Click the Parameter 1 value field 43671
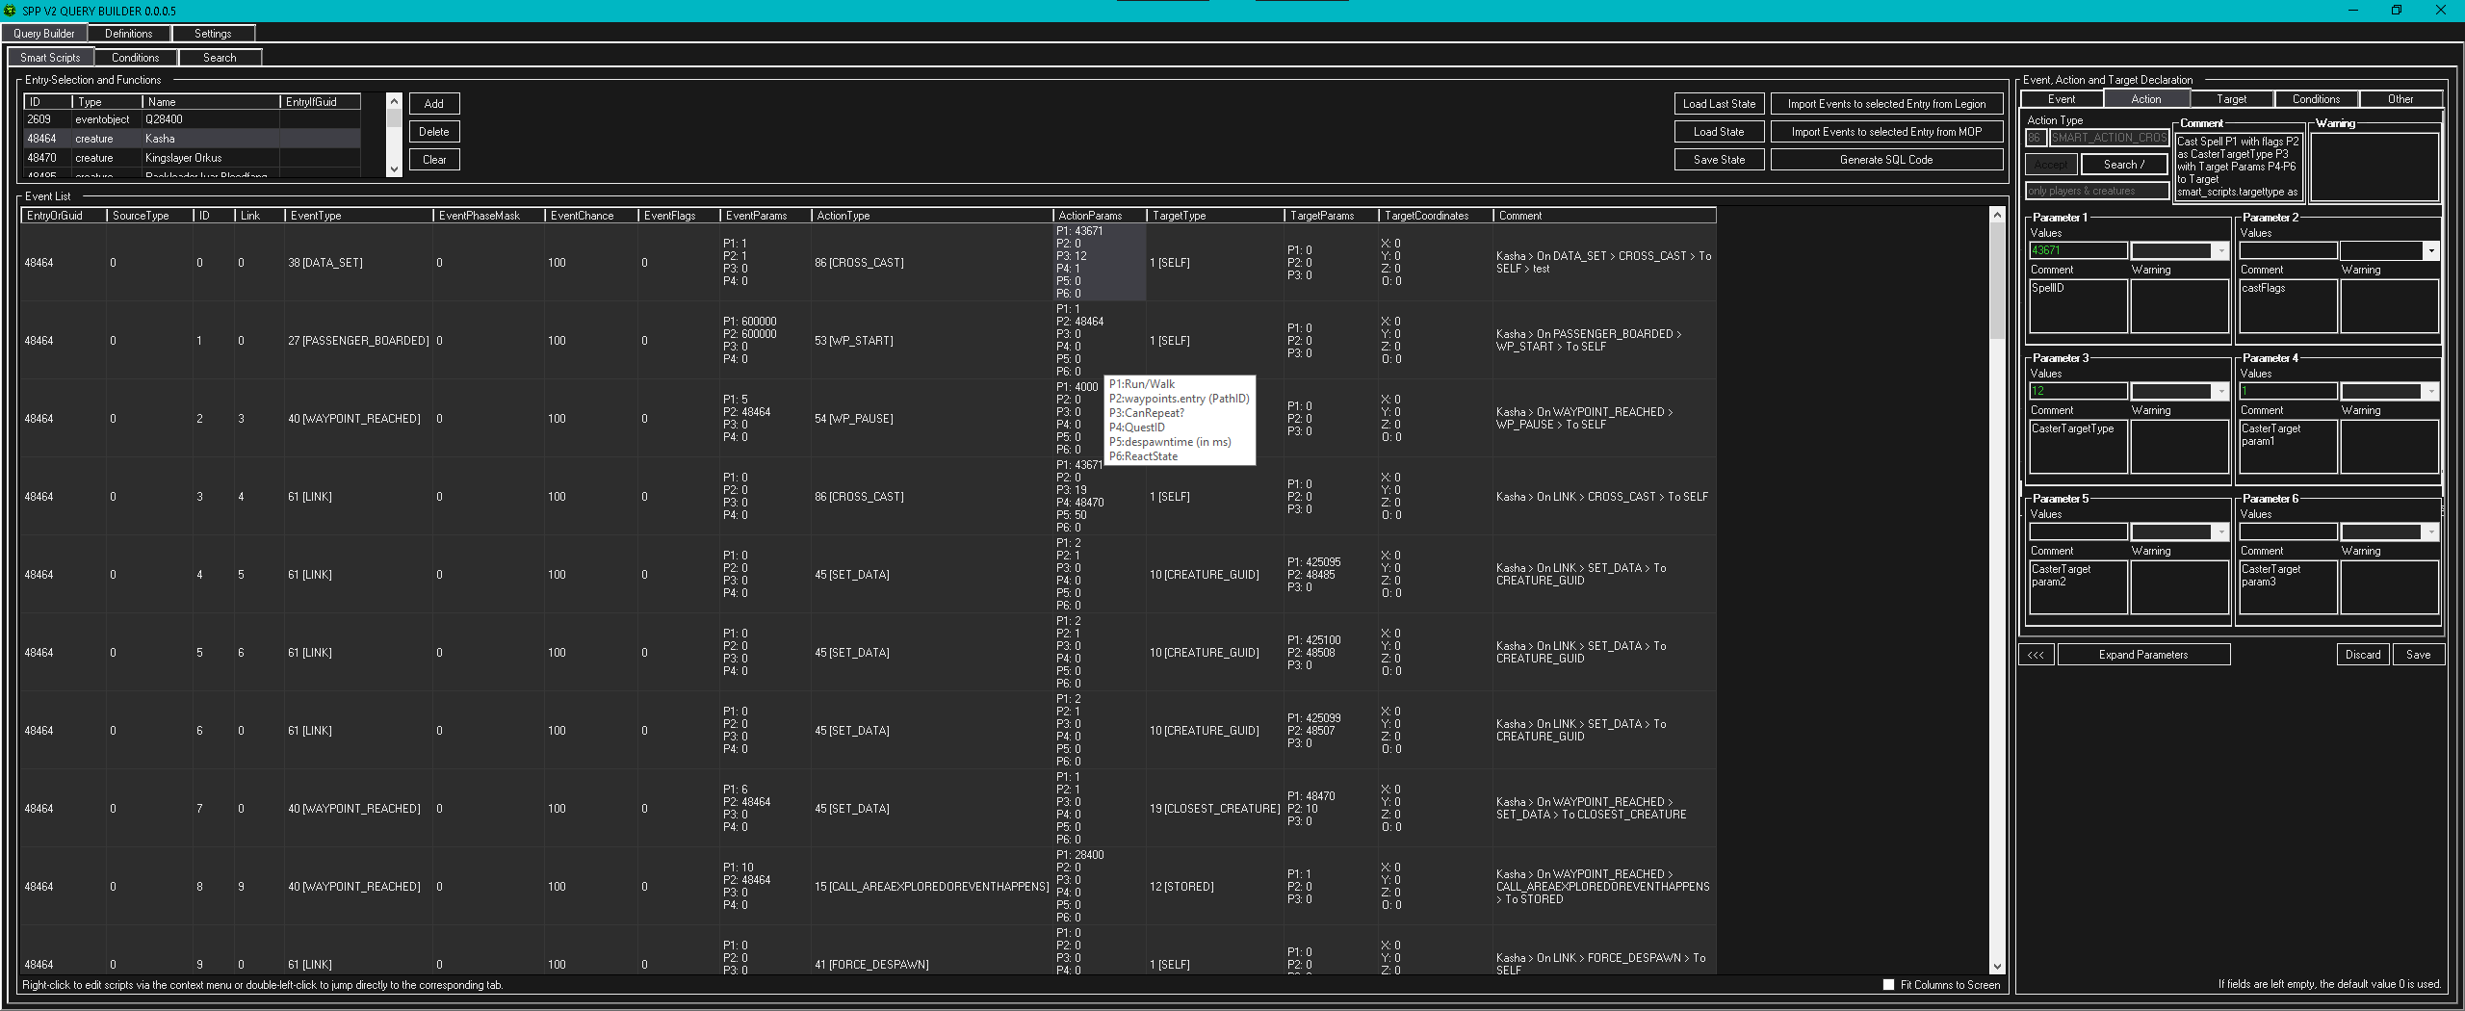 click(2077, 251)
